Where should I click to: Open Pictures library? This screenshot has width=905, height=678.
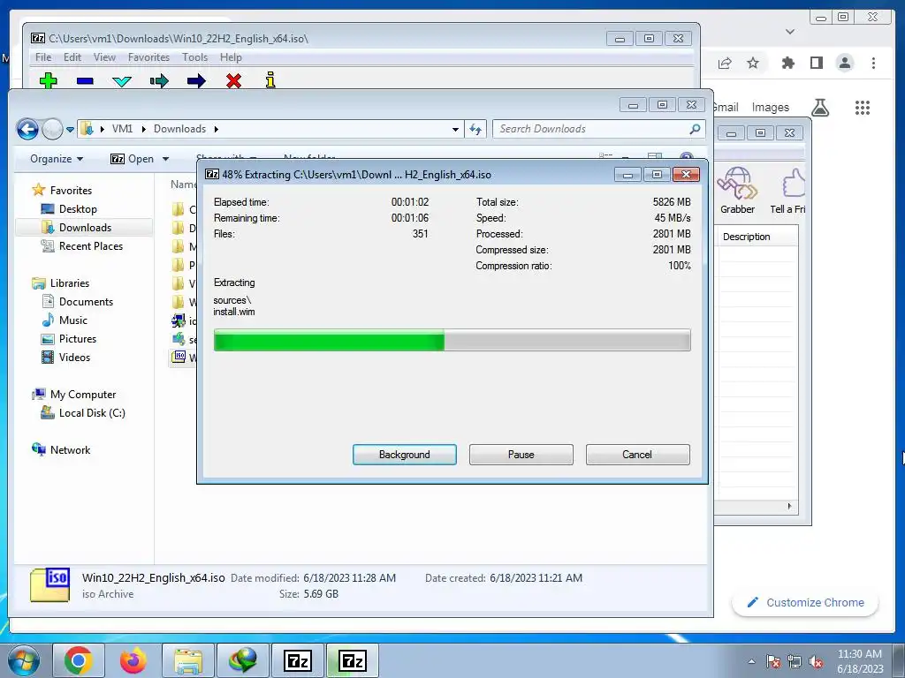click(78, 338)
